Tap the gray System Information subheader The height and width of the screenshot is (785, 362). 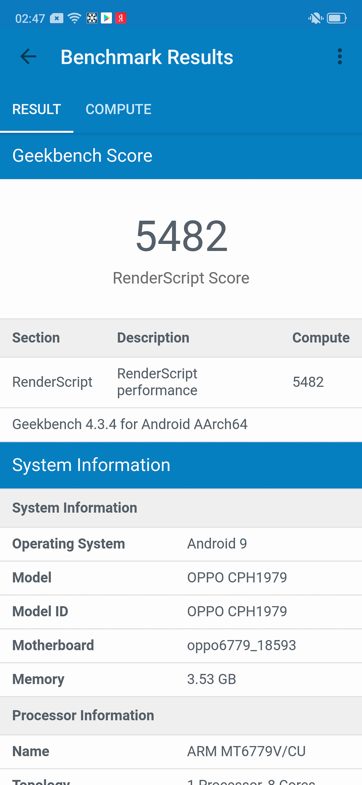click(181, 508)
